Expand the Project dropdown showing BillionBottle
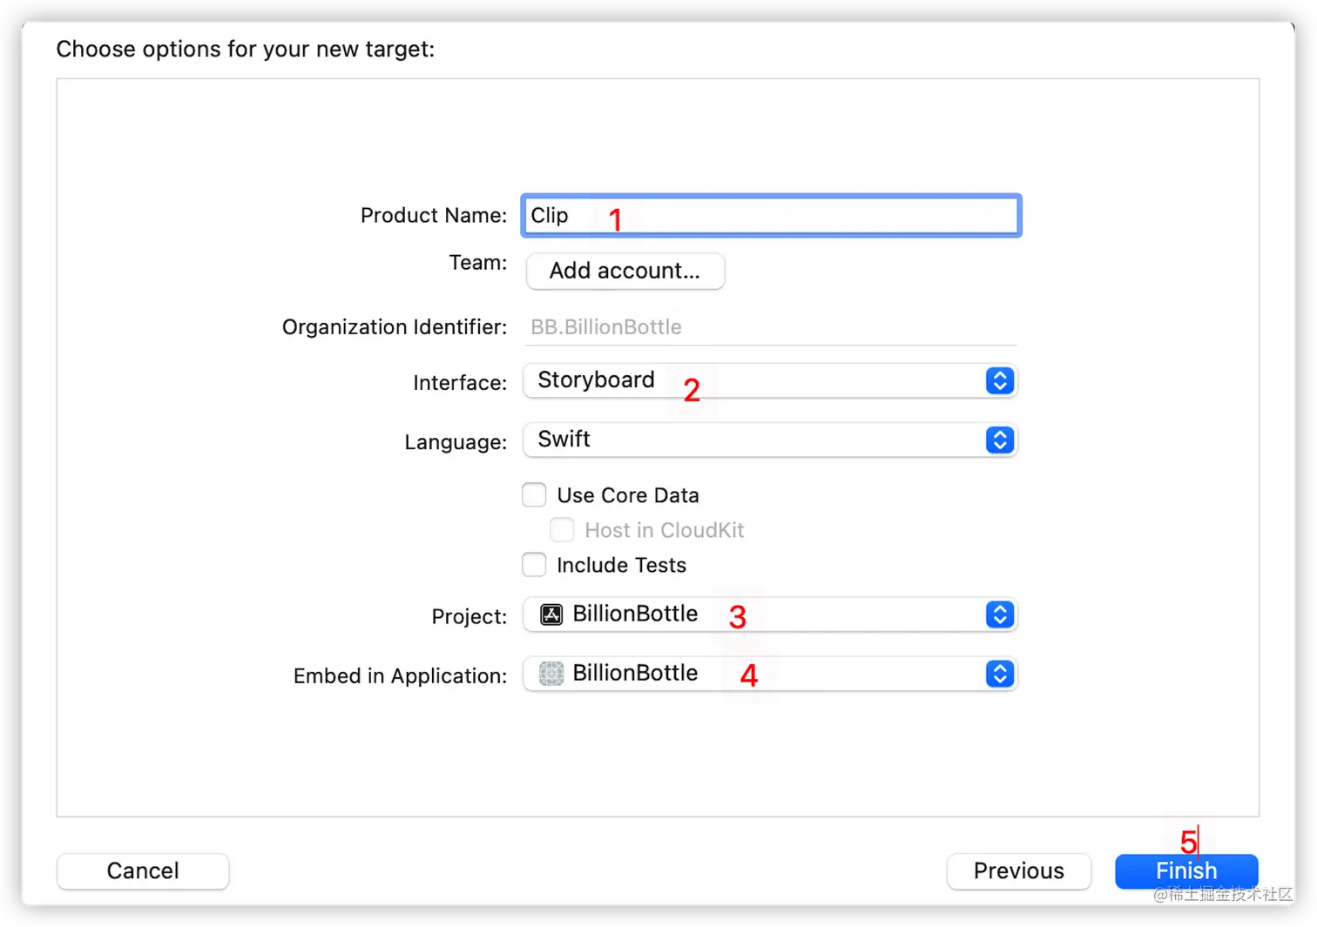Image resolution: width=1317 pixels, height=927 pixels. pos(770,615)
